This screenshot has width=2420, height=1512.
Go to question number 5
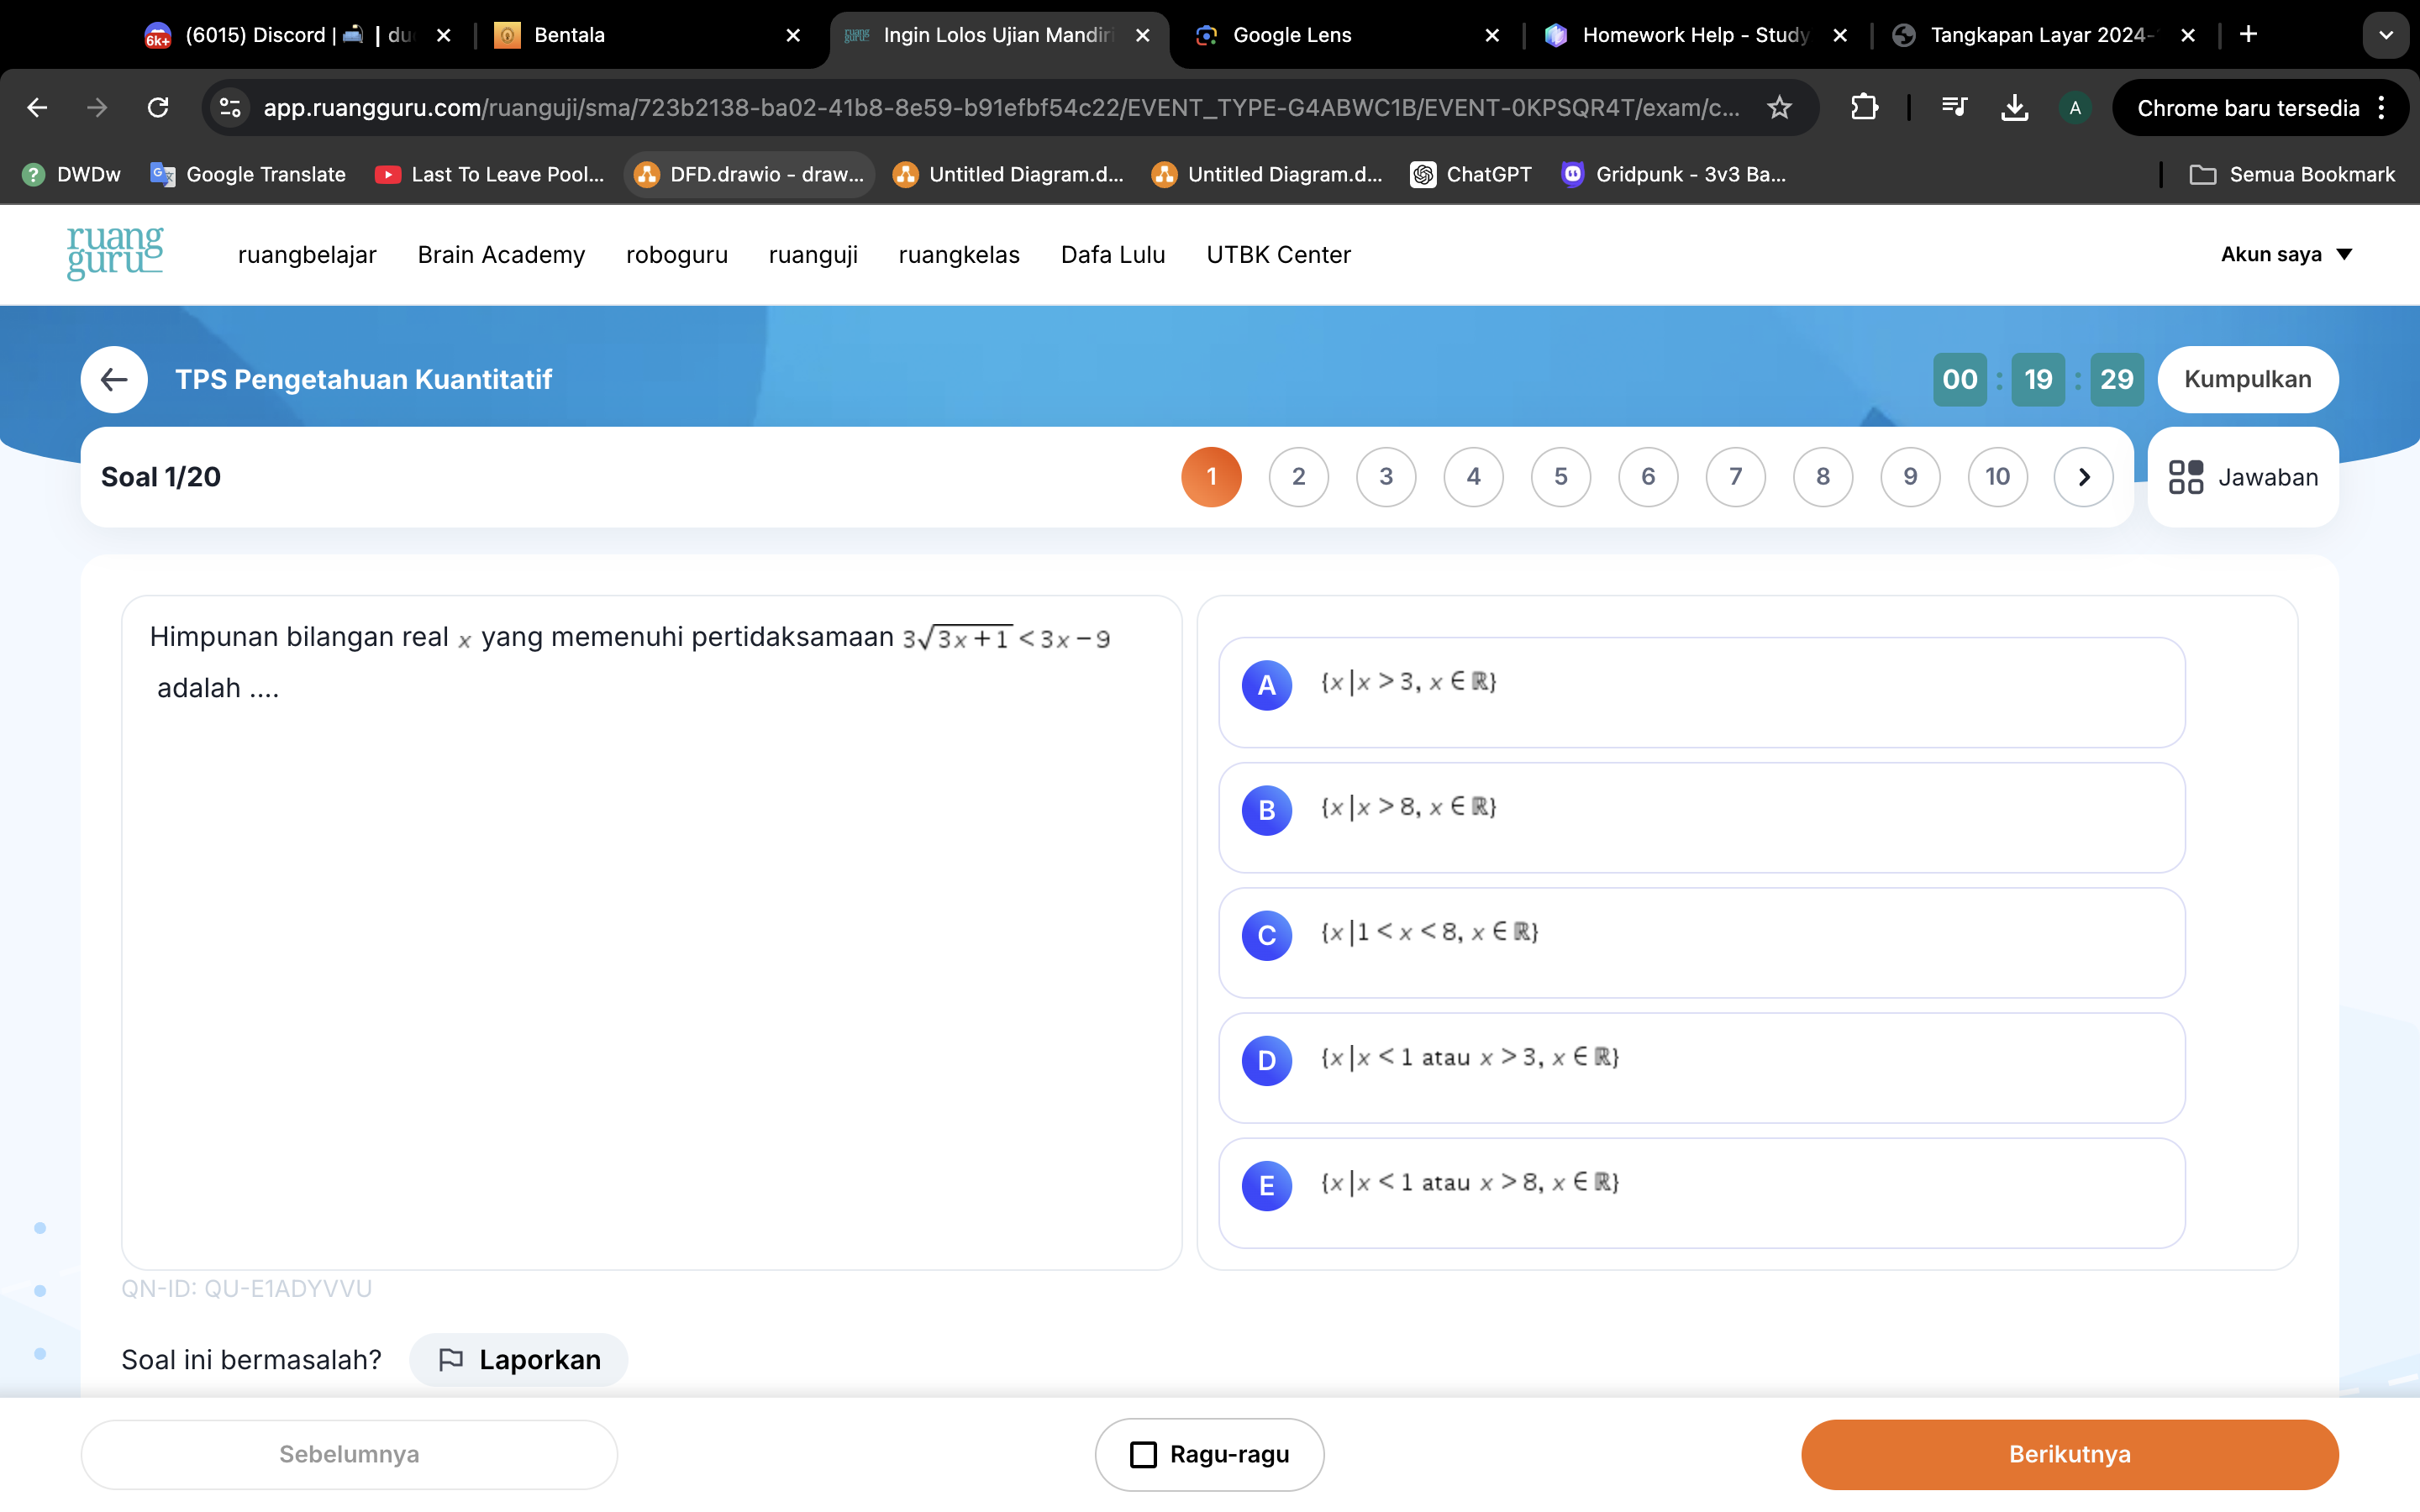pyautogui.click(x=1560, y=476)
